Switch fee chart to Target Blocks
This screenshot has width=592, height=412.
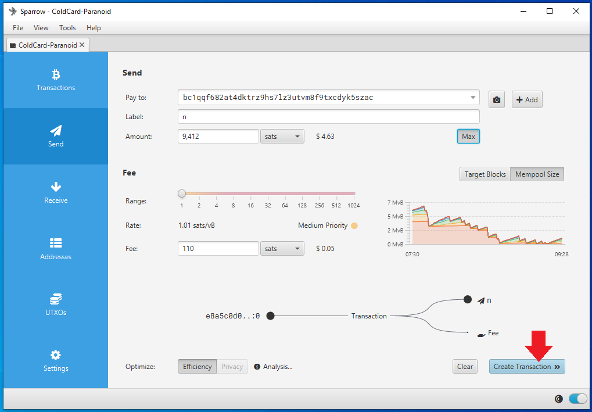coord(485,174)
